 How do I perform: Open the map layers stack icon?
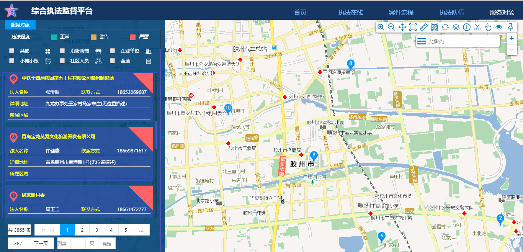[456, 27]
